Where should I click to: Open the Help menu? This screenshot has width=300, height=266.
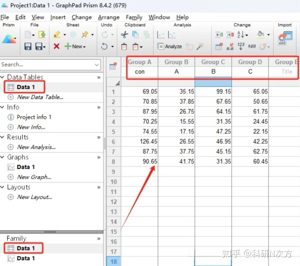[x=182, y=17]
